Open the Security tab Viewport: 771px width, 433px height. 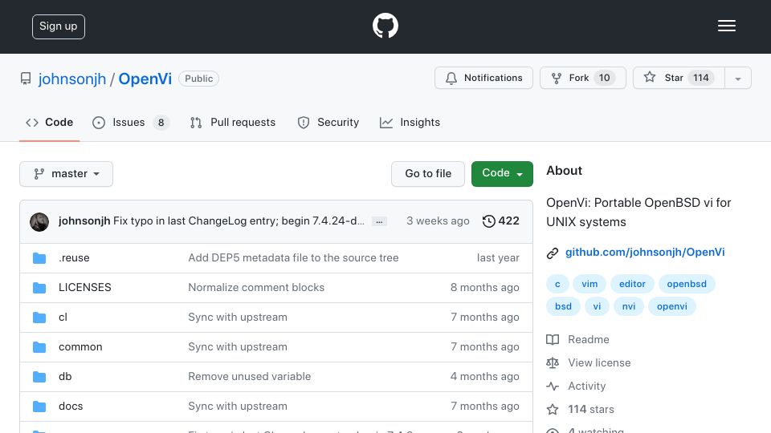(328, 122)
